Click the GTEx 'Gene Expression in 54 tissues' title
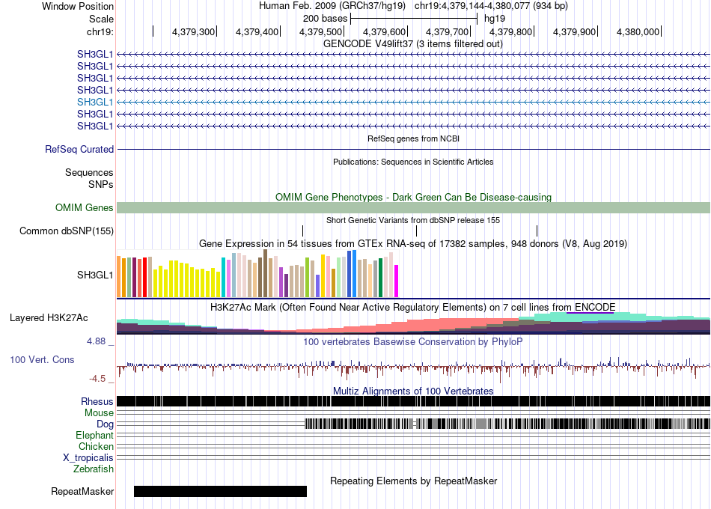Screen dimensions: 711x509 click(x=413, y=244)
